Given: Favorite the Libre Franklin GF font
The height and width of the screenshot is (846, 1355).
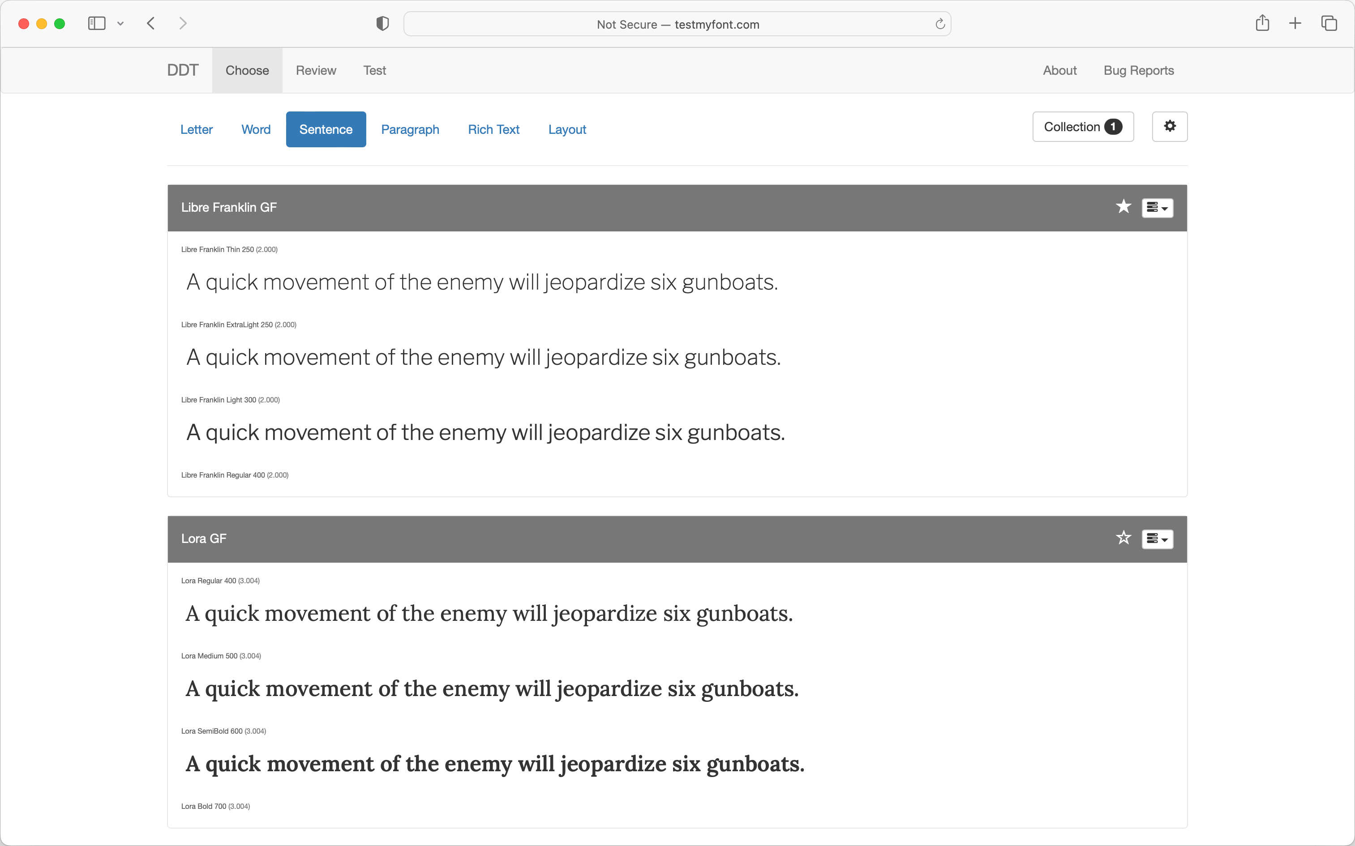Looking at the screenshot, I should (1123, 207).
